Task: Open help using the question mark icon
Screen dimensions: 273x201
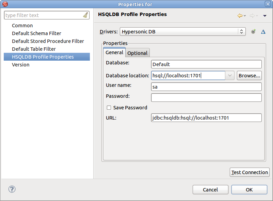Action: [12, 189]
